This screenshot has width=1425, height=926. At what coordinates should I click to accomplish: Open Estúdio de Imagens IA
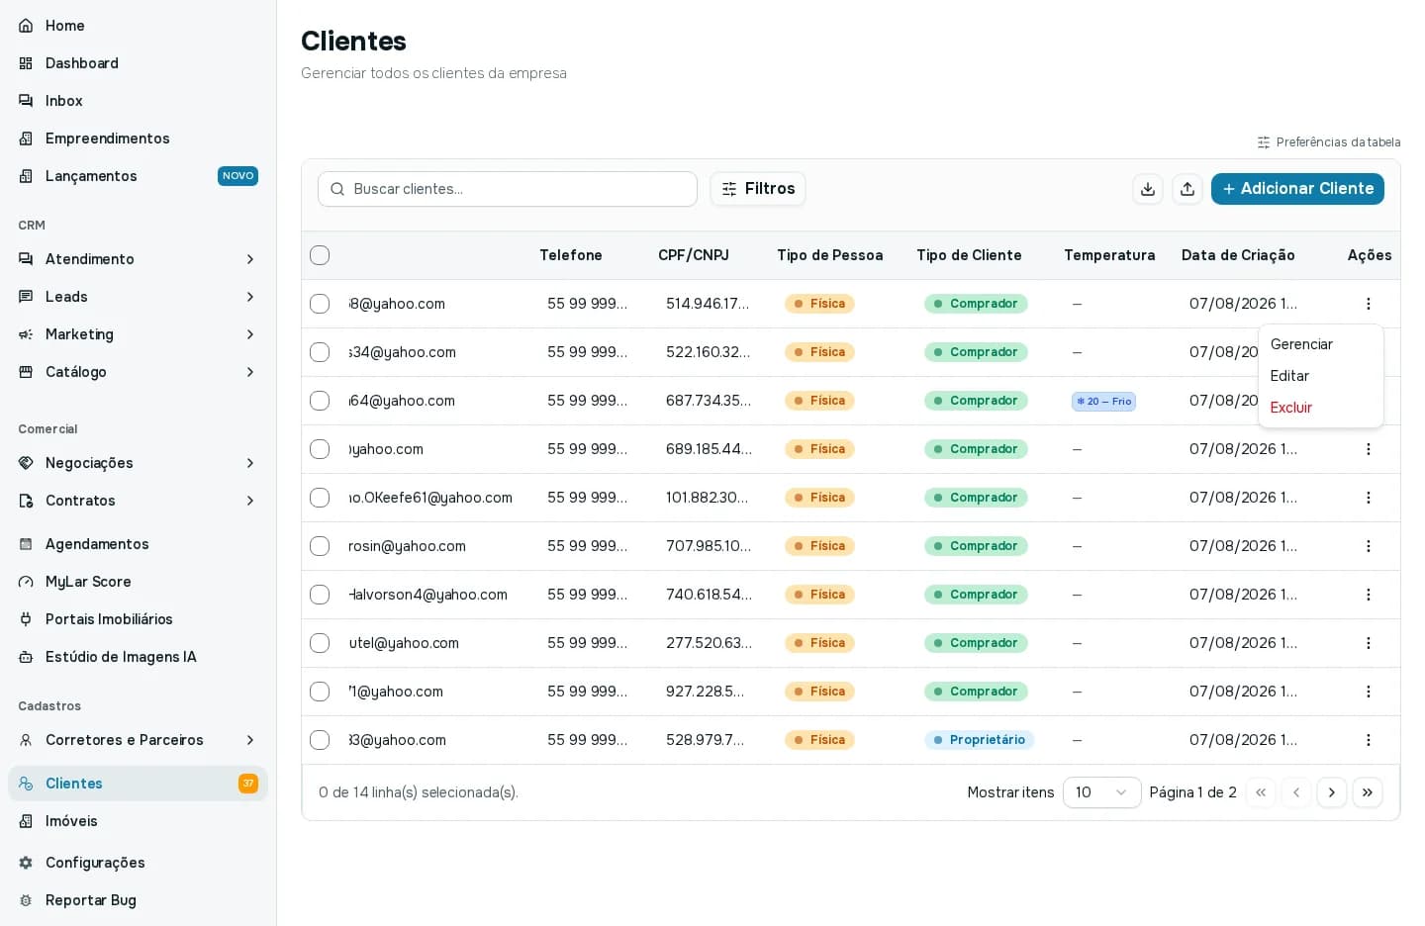click(138, 657)
